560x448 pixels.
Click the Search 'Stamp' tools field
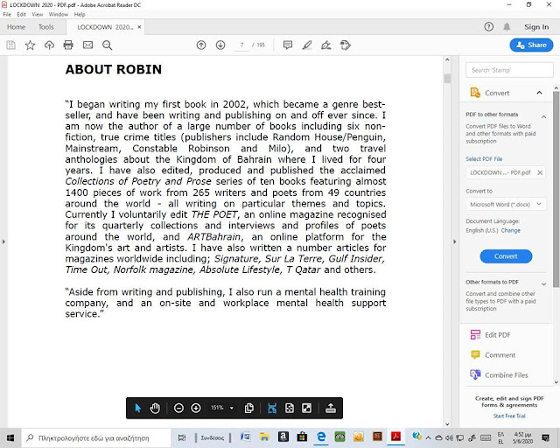click(x=509, y=70)
